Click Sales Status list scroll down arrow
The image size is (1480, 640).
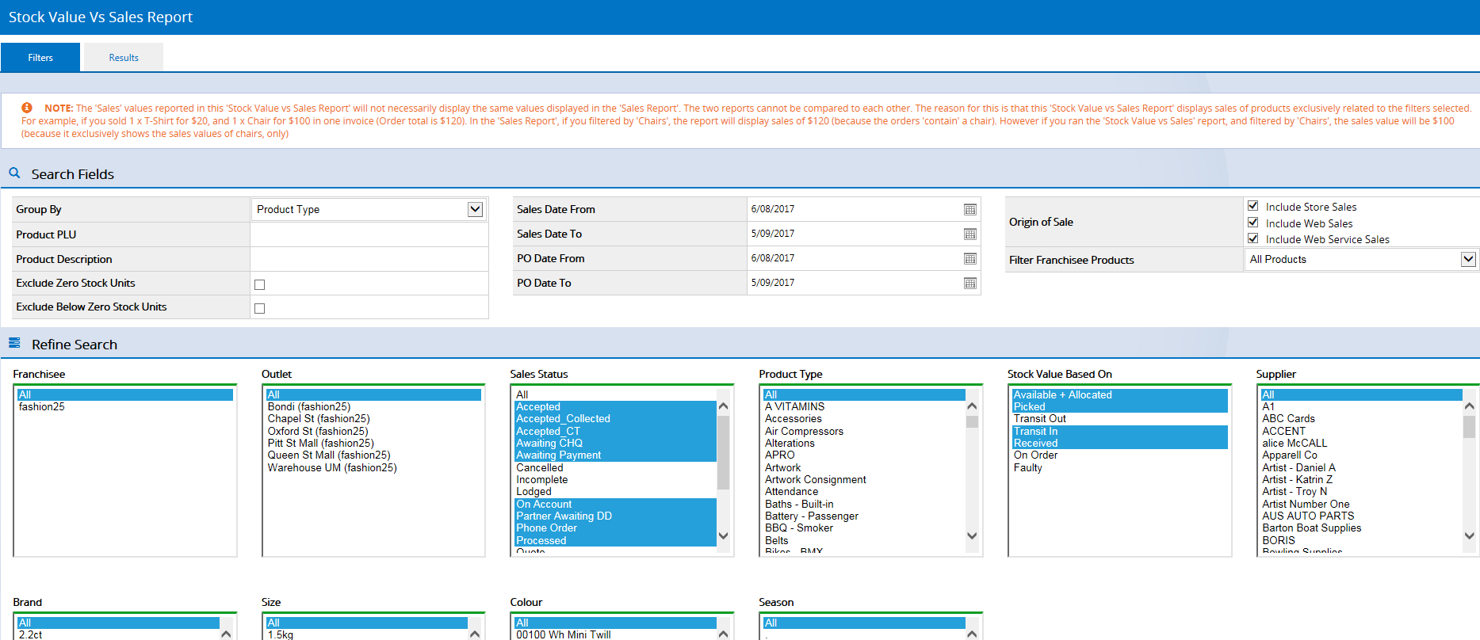point(723,536)
